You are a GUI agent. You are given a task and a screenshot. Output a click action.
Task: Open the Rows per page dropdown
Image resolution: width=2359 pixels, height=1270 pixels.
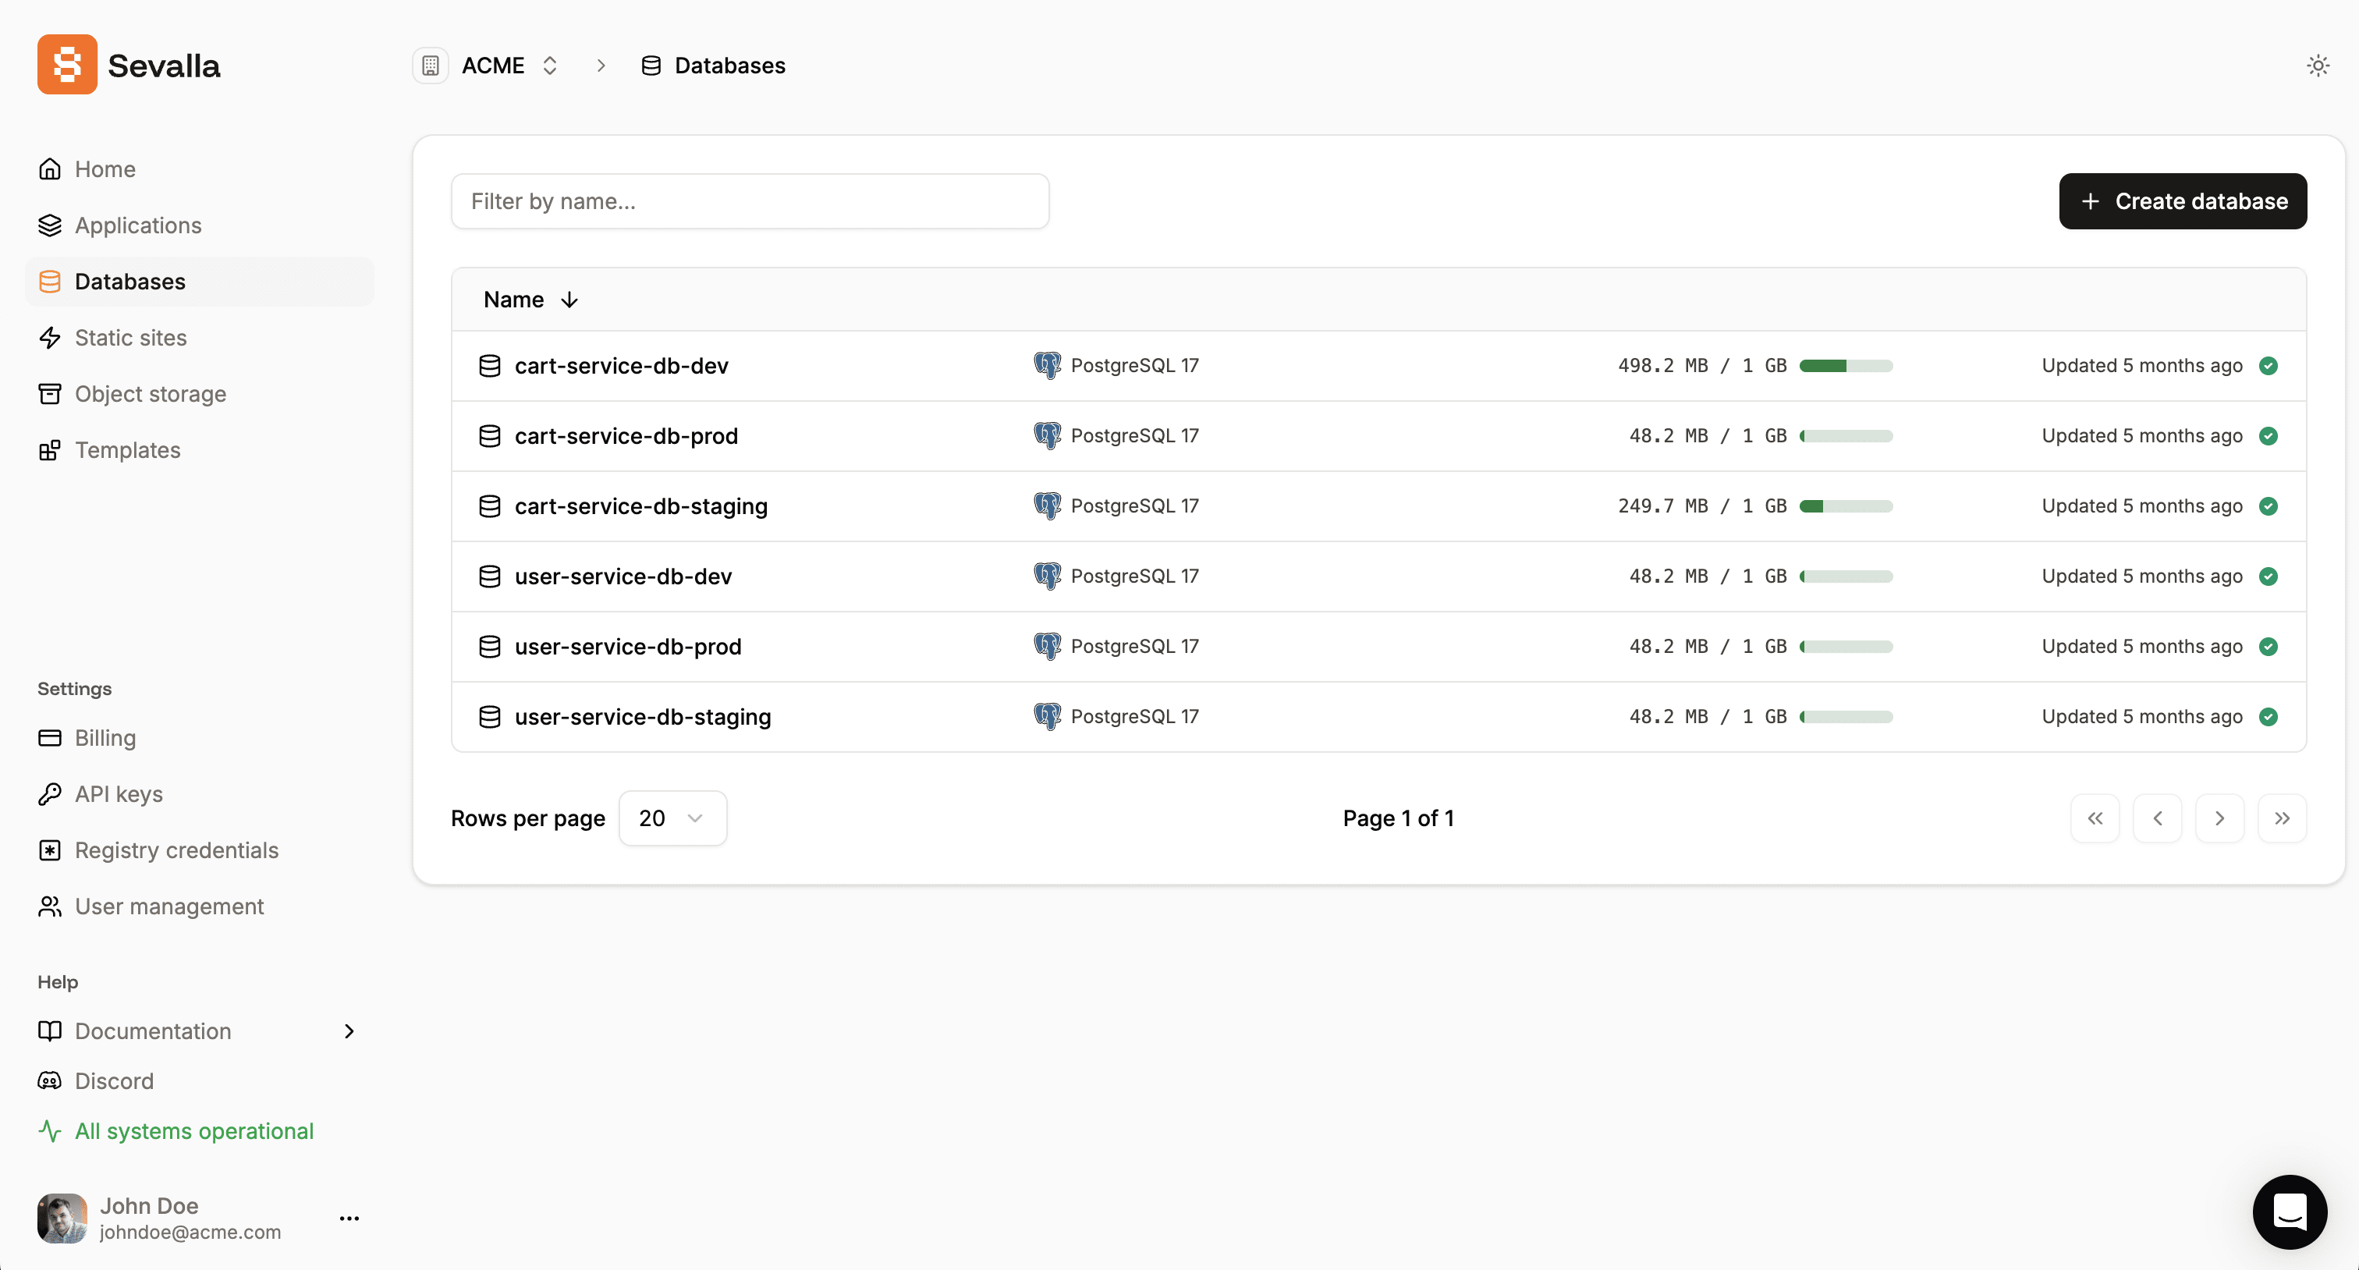[672, 818]
